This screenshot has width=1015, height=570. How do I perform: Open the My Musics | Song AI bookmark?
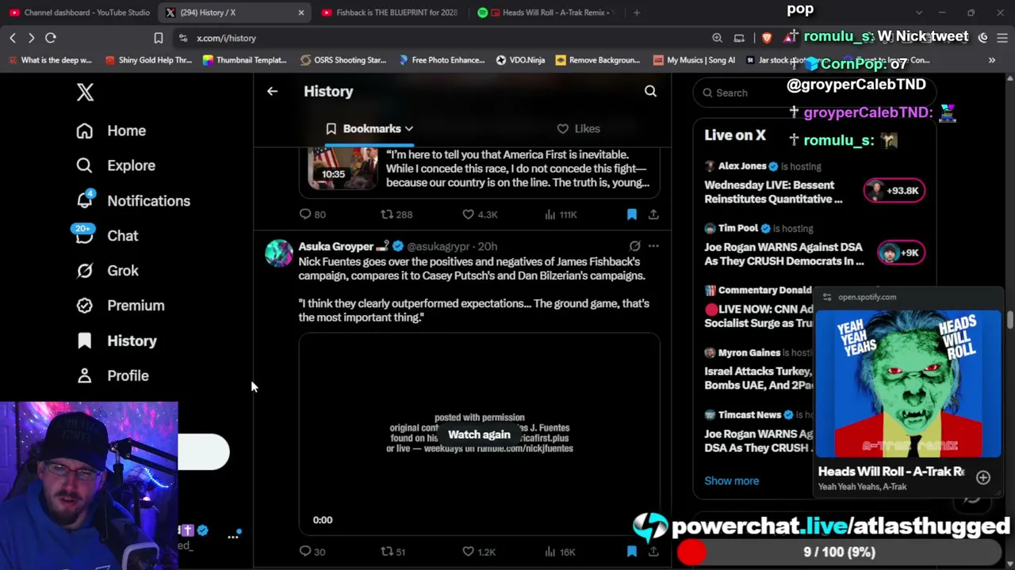coord(694,60)
